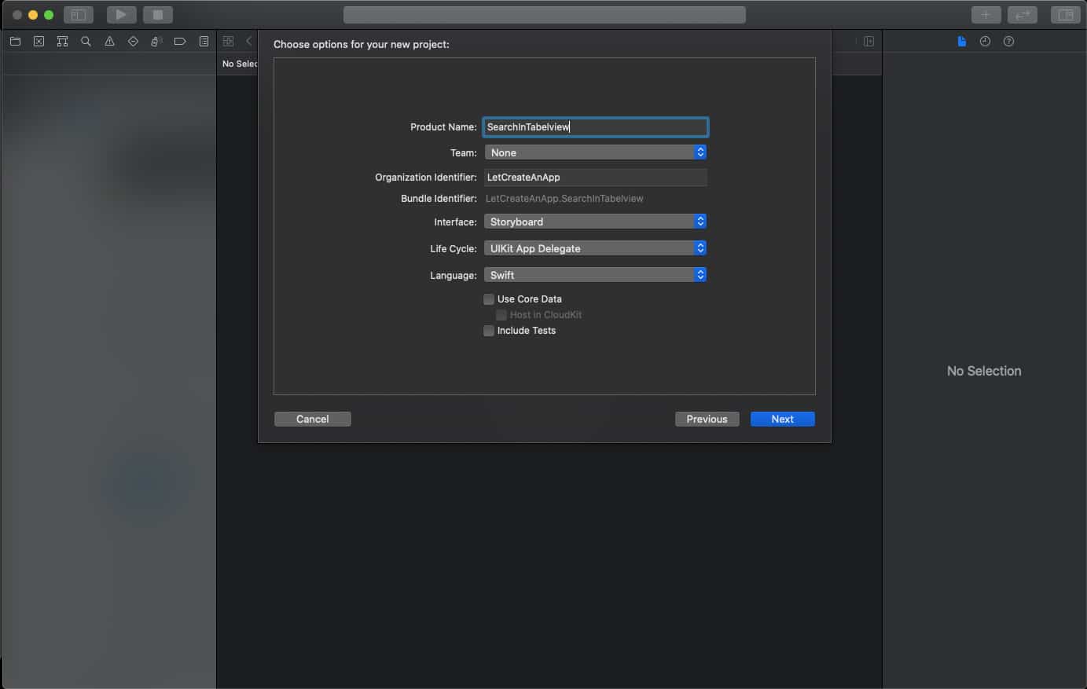Toggle the navigator sidebar in the toolbar
This screenshot has height=689, width=1087.
click(79, 15)
